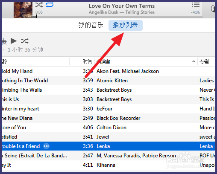Select the song Climbing The Walls
Screen dimensions: 217x174
tap(22, 90)
